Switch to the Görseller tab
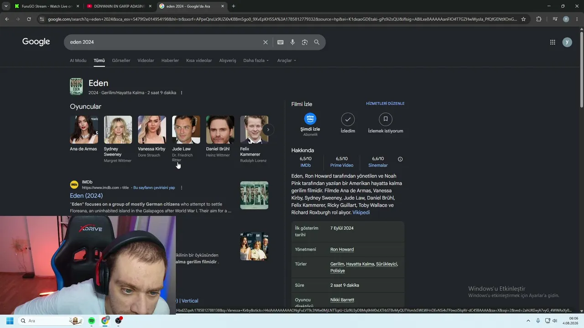The width and height of the screenshot is (584, 328). point(121,61)
